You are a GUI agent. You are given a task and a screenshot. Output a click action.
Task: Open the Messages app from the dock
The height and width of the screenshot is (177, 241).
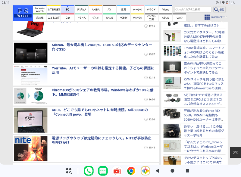tap(103, 170)
